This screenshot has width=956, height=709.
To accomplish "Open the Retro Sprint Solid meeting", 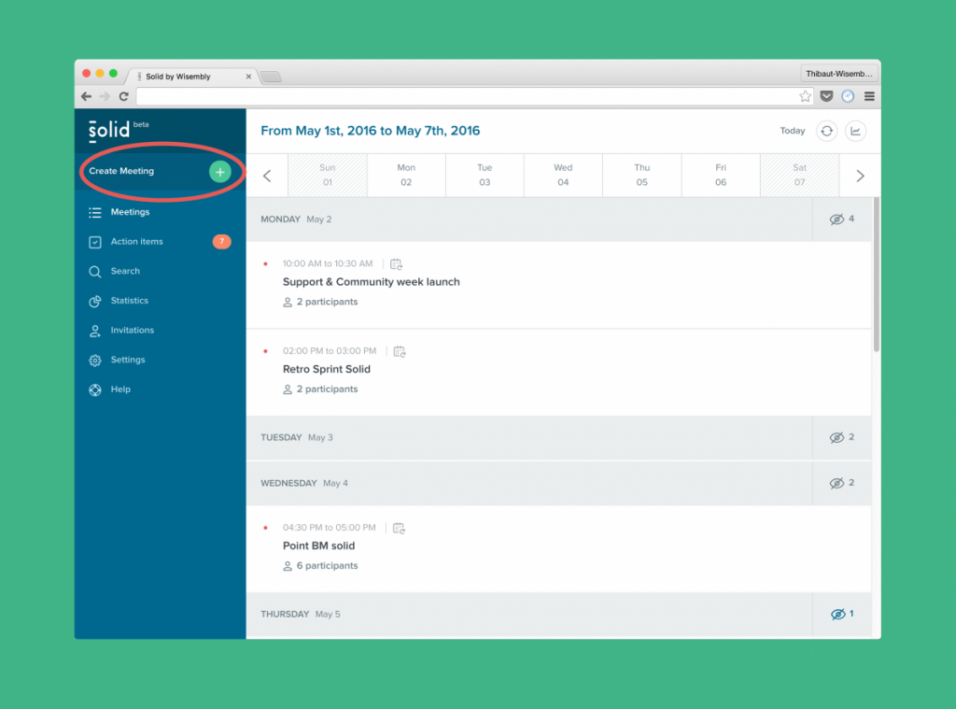I will pos(326,369).
